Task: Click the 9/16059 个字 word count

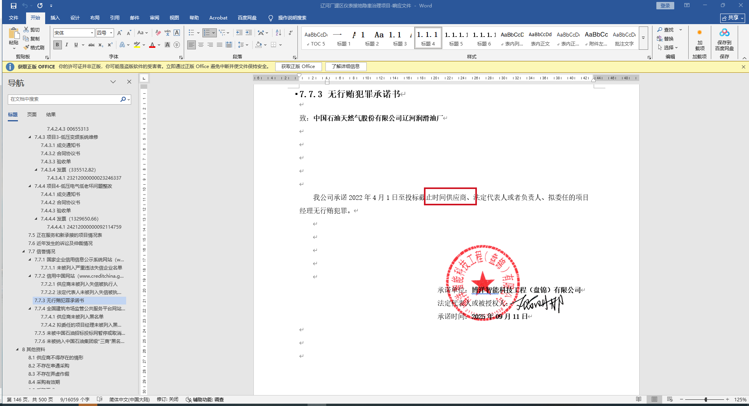Action: (x=75, y=399)
